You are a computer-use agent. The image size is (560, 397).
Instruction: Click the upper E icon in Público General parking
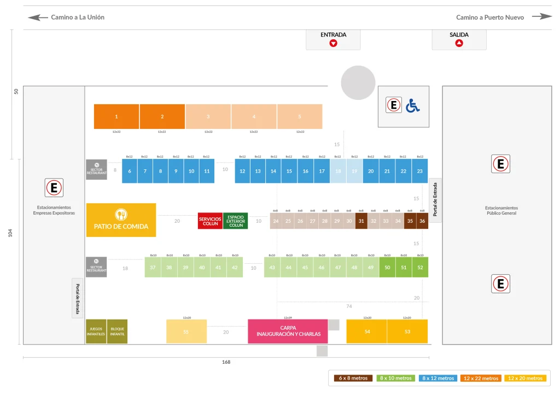point(500,164)
